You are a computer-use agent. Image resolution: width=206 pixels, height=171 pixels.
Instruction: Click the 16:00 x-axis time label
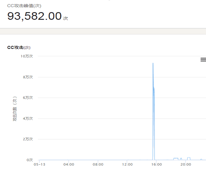[157, 164]
